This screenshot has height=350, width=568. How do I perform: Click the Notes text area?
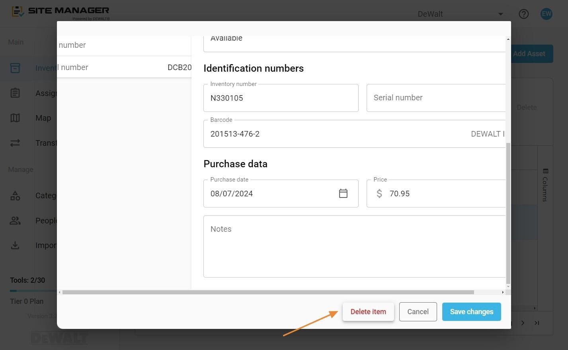point(354,246)
